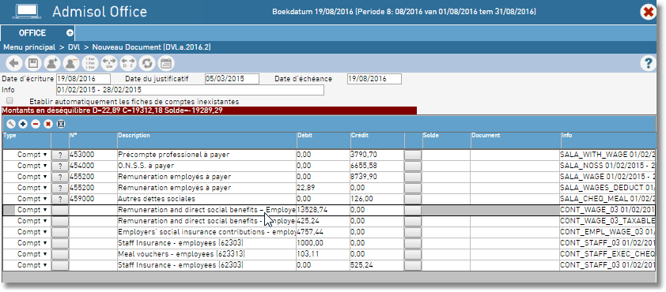This screenshot has height=292, width=666.
Task: Click the D C arrows swap icon
Action: [128, 64]
